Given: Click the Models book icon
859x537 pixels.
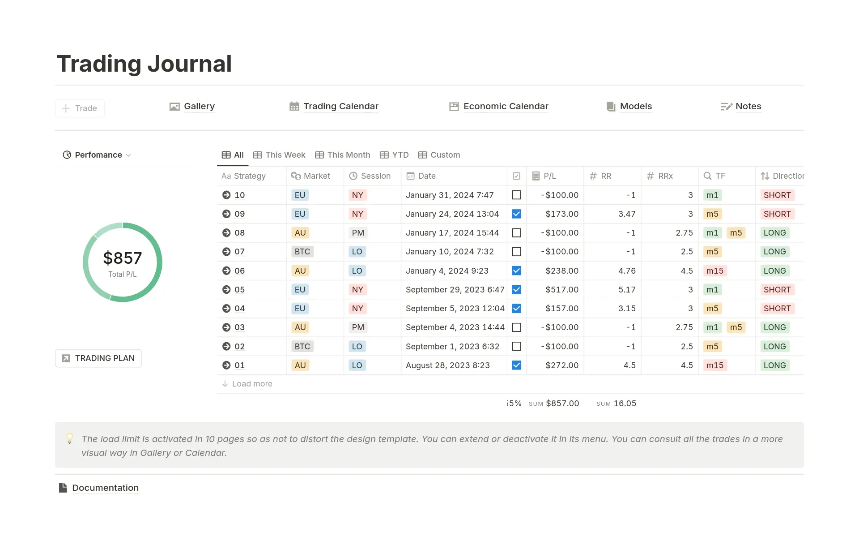Looking at the screenshot, I should coord(610,106).
